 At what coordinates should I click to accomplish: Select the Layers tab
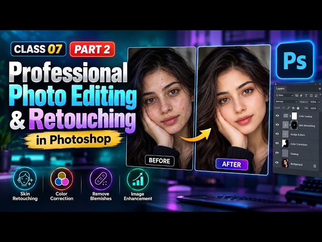point(280,89)
